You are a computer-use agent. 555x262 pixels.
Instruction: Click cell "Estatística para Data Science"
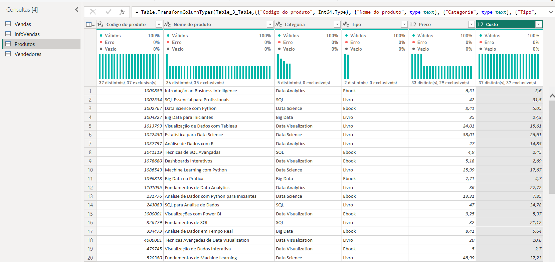[x=219, y=134]
